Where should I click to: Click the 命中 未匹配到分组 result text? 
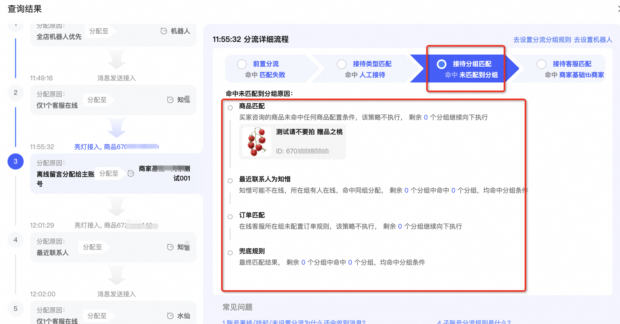471,75
